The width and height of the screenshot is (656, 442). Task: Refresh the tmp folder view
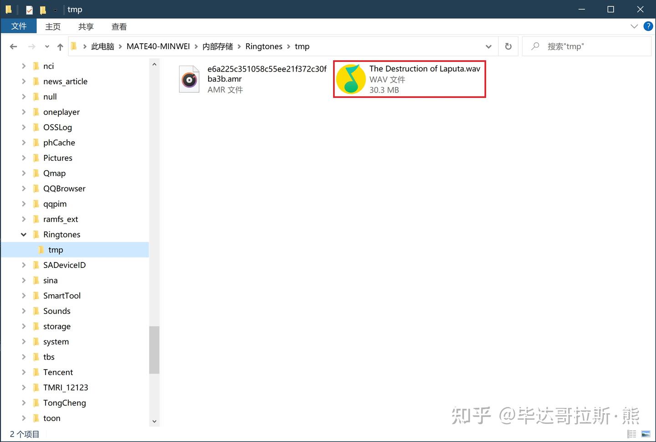[508, 46]
